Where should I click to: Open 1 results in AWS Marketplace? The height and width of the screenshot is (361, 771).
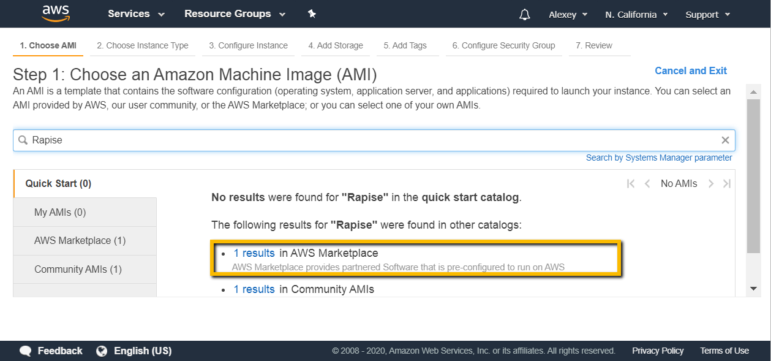tap(254, 253)
